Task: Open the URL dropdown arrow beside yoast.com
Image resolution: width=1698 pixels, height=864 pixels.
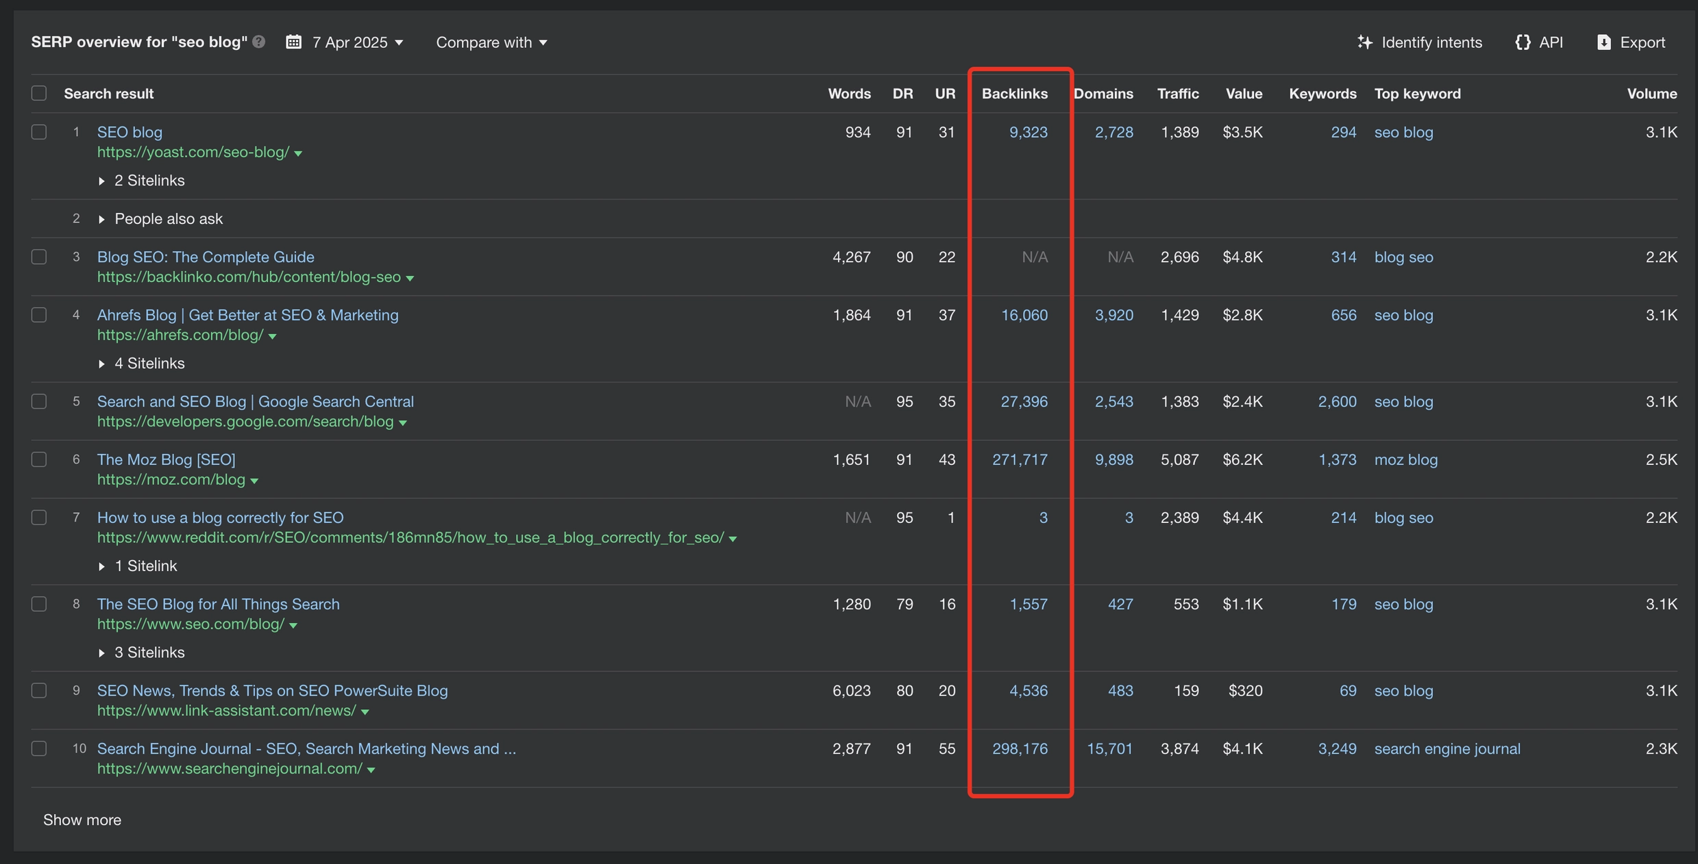Action: pyautogui.click(x=299, y=153)
